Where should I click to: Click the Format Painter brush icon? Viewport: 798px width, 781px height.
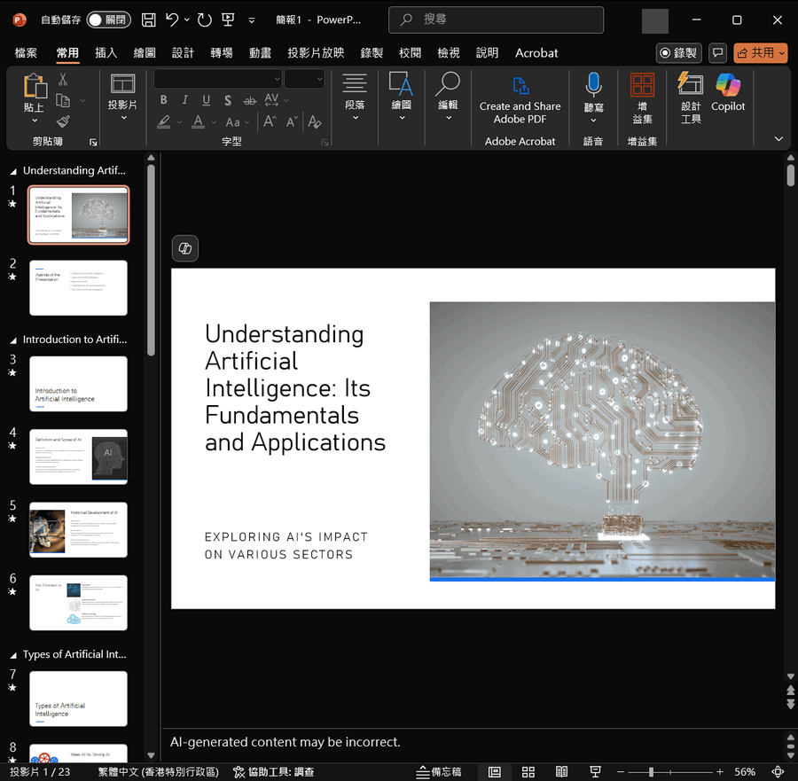click(64, 122)
